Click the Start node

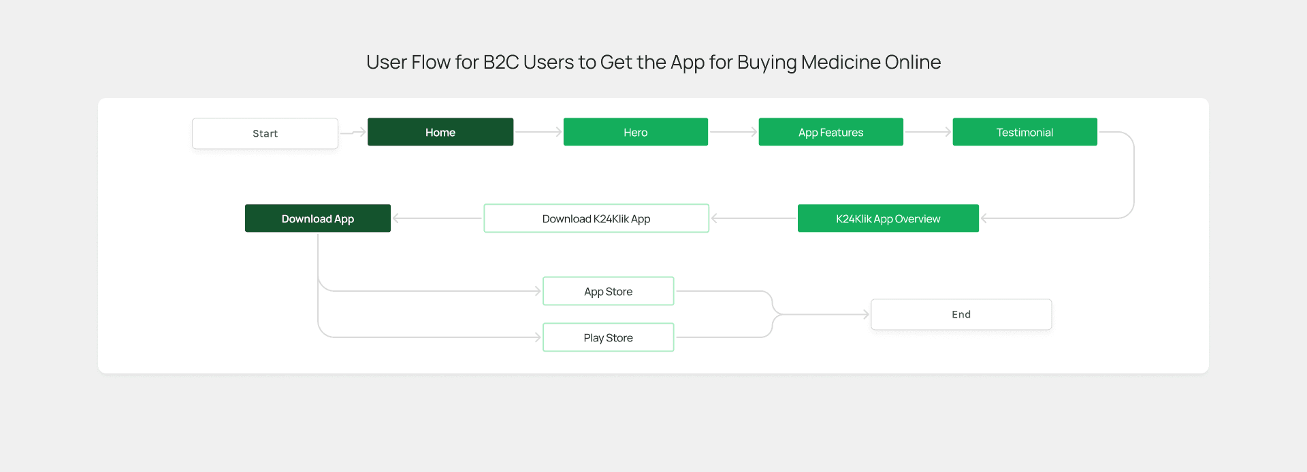265,133
